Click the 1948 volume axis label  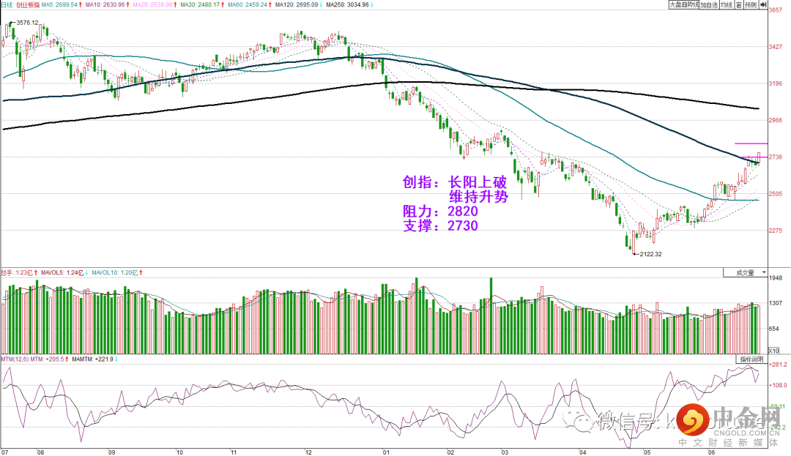776,278
